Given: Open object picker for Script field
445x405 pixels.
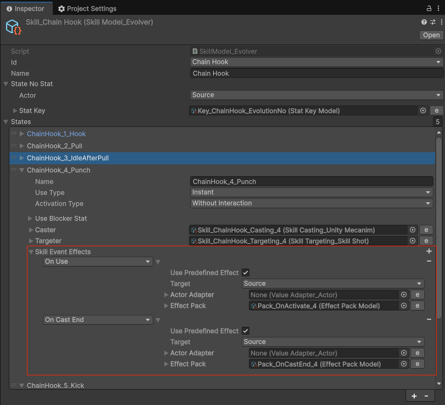Looking at the screenshot, I should point(438,51).
